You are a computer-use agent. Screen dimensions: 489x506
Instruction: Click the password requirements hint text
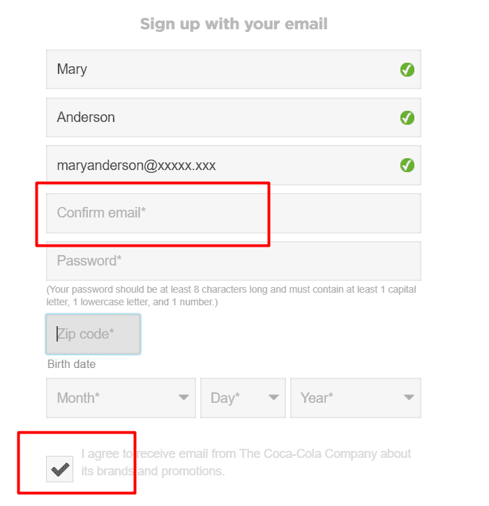(x=231, y=296)
